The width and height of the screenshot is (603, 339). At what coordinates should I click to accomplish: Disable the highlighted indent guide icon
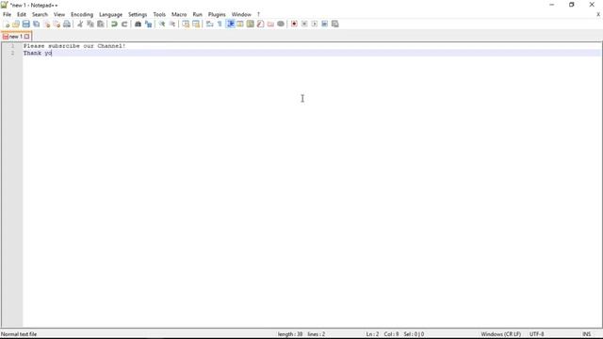(230, 24)
